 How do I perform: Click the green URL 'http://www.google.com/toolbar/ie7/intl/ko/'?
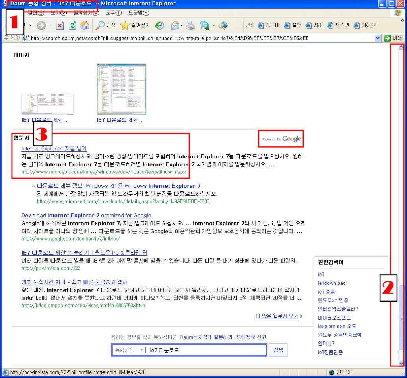[x=71, y=238]
